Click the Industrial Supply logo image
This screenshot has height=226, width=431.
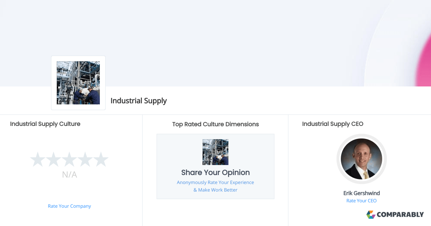pyautogui.click(x=78, y=83)
